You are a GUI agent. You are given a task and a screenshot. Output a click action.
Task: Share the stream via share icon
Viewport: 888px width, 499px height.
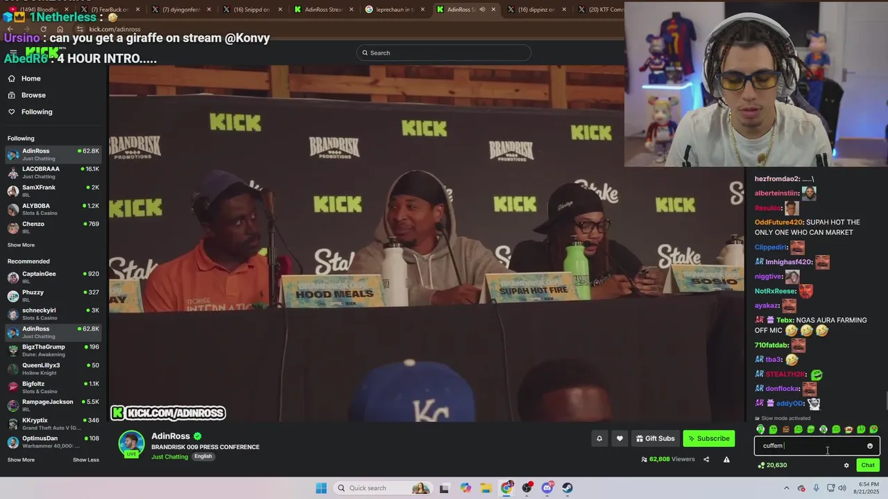click(706, 459)
